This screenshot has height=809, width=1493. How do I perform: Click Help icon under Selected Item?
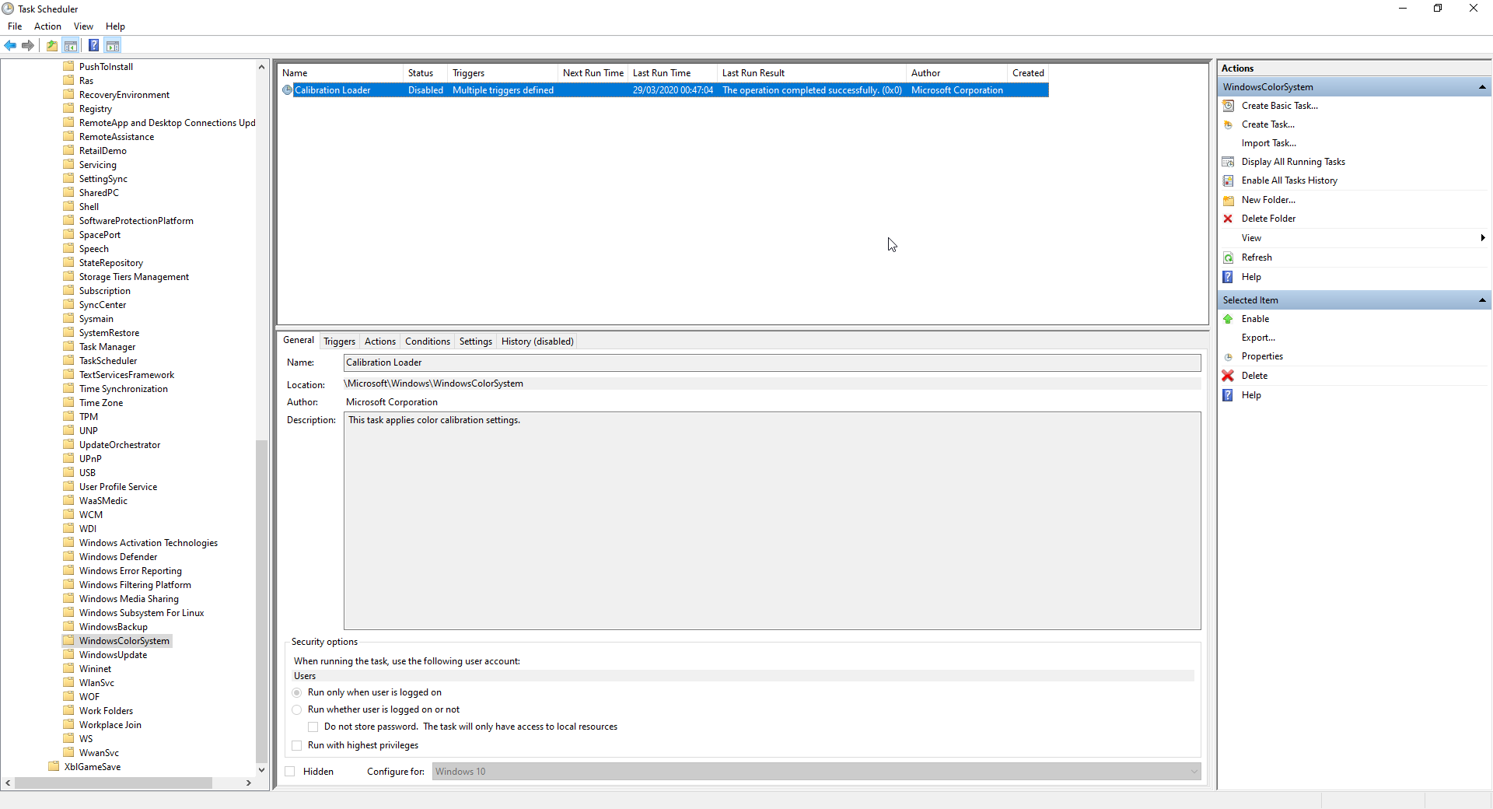pyautogui.click(x=1229, y=395)
